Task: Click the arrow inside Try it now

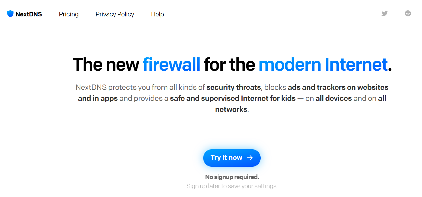Action: (250, 158)
